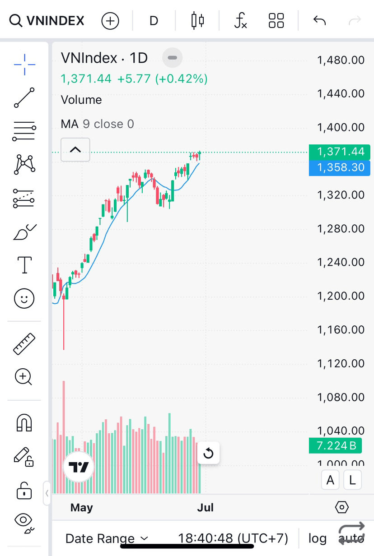Activate the zoom in tool
Image resolution: width=374 pixels, height=556 pixels.
24,377
